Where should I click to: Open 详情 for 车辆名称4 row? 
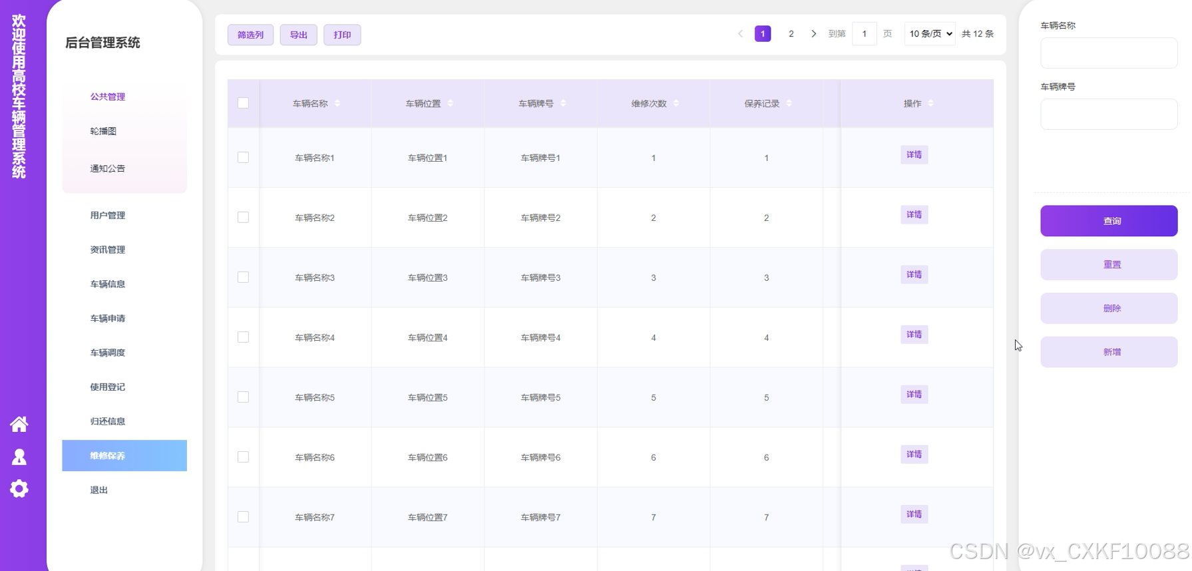[914, 334]
